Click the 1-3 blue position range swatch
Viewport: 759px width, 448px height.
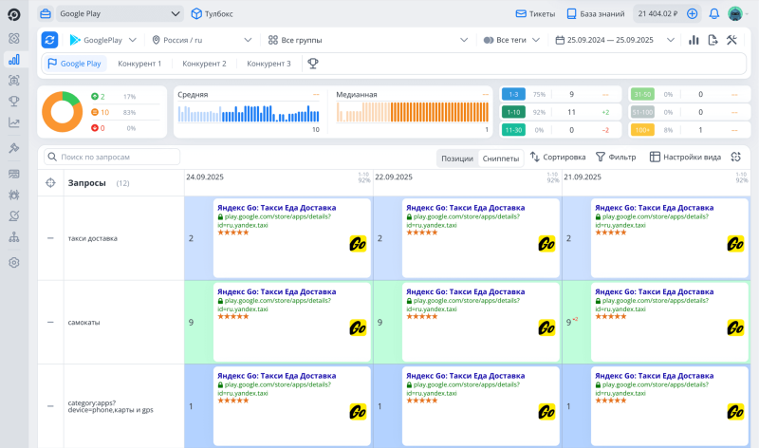[512, 95]
